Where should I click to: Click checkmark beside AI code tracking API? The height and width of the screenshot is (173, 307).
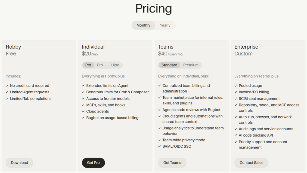236,135
